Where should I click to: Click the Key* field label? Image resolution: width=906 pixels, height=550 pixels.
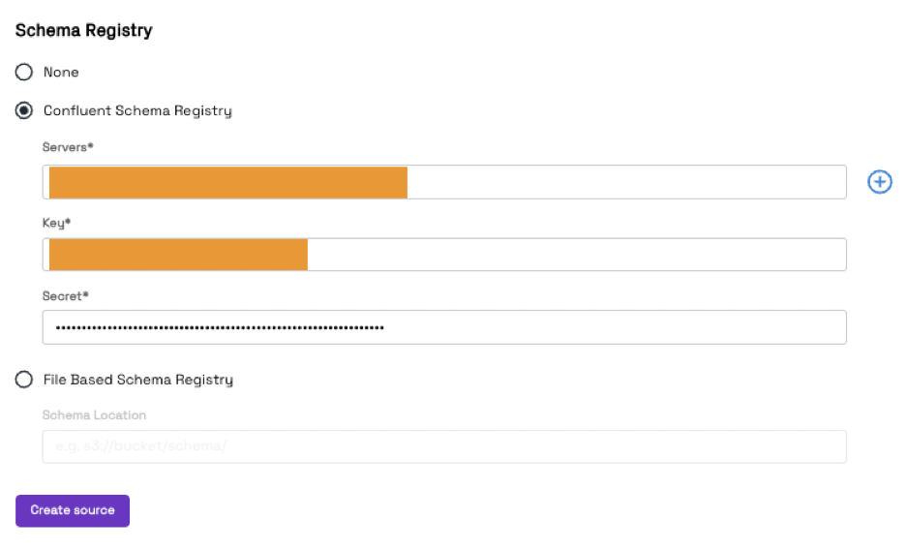click(56, 223)
